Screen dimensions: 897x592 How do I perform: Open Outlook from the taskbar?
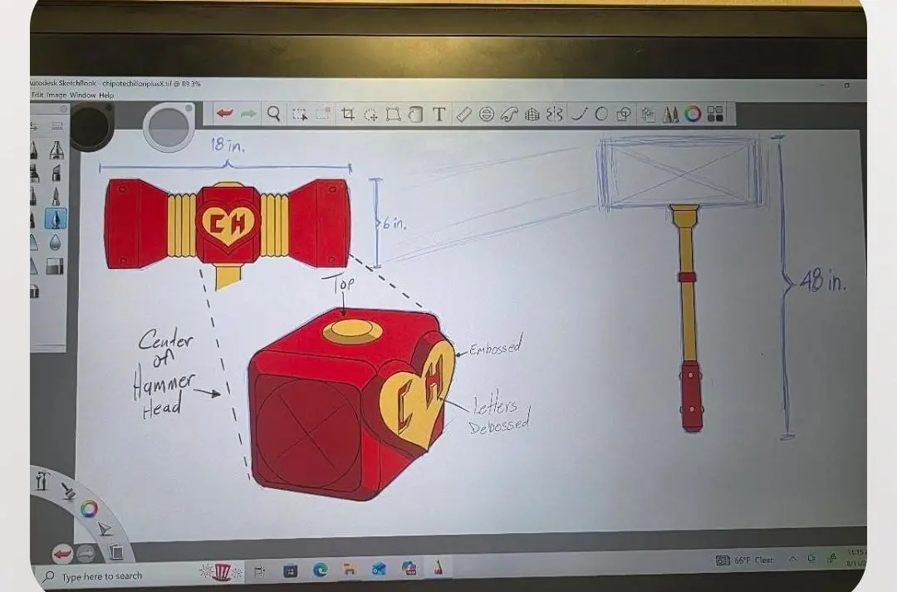coord(379,569)
